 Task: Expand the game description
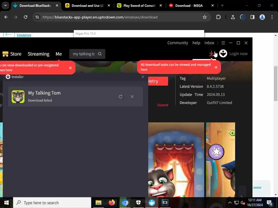click(x=163, y=105)
